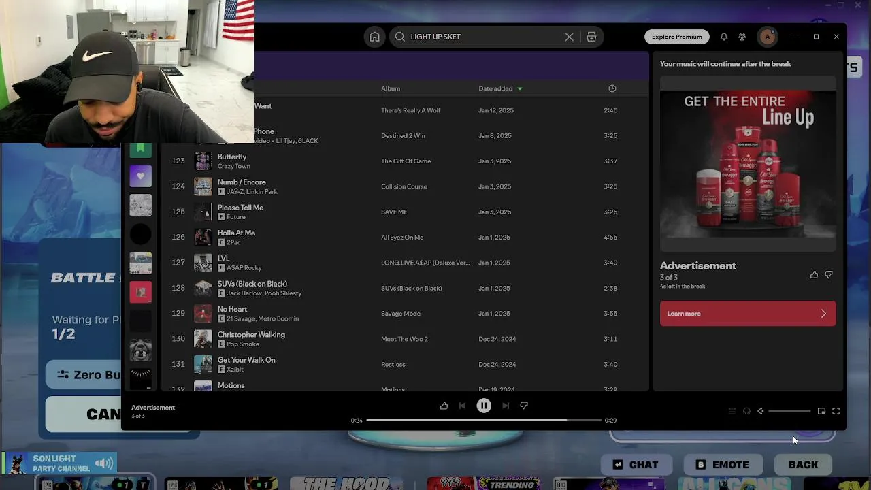Screen dimensions: 871x490
Task: Open album link LONG.LIVE.A$AP (Deluxe Ver...
Action: click(425, 263)
